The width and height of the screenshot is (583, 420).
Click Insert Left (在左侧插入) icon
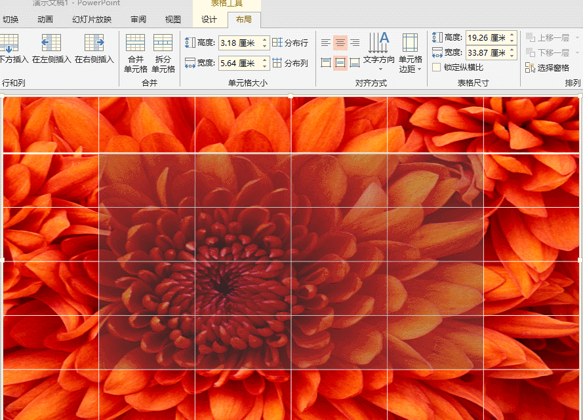(x=51, y=43)
